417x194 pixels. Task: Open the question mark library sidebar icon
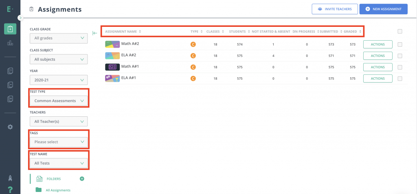click(10, 71)
